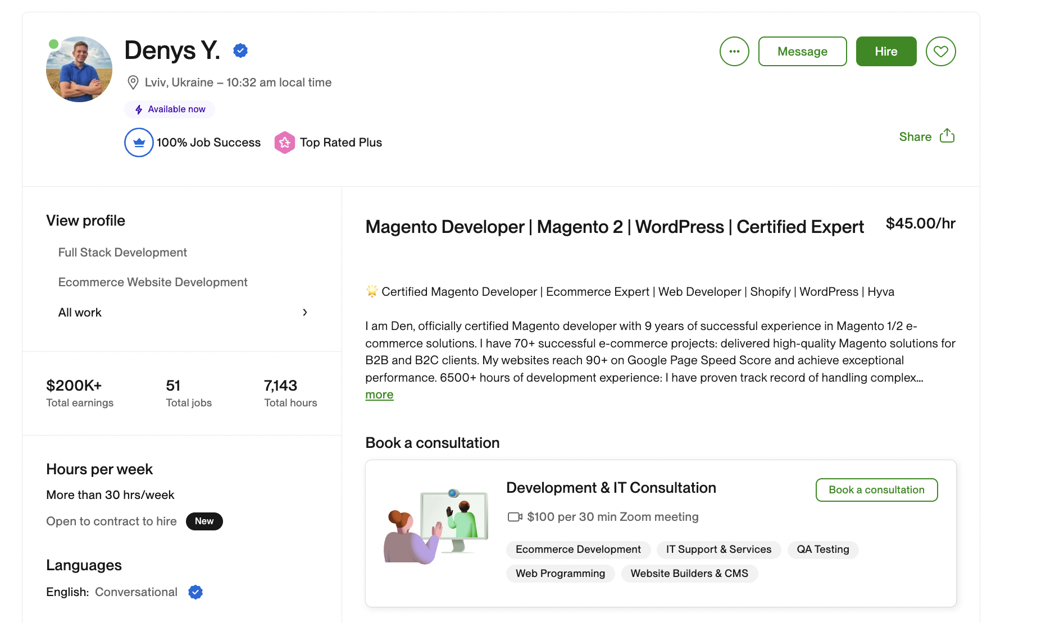Click the 7,143 Total hours figure
This screenshot has height=623, width=1055.
tap(280, 386)
